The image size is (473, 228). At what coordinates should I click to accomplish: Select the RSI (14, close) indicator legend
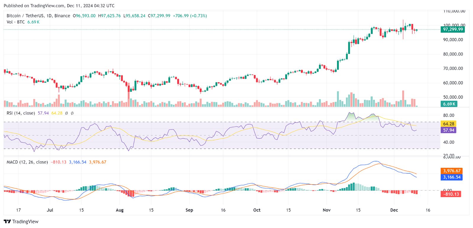[x=21, y=113]
